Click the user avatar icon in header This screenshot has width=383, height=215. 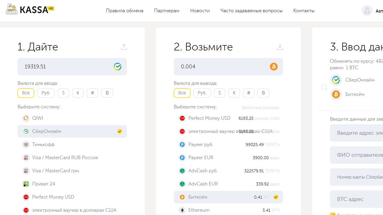pyautogui.click(x=367, y=10)
